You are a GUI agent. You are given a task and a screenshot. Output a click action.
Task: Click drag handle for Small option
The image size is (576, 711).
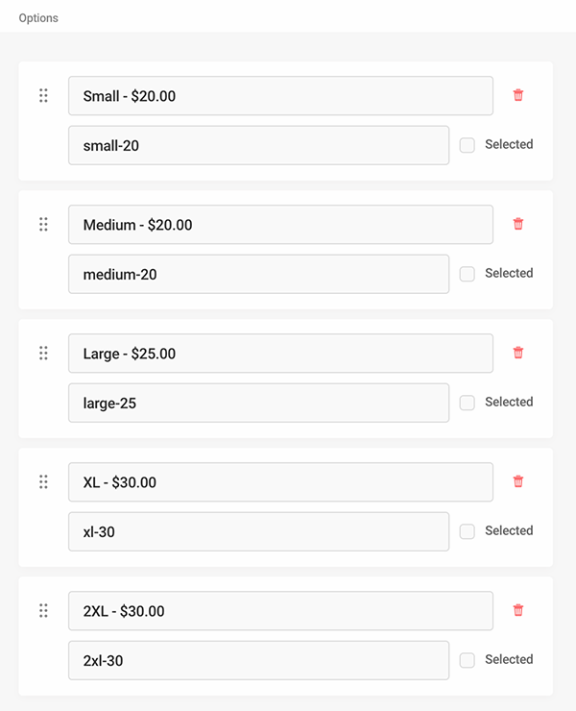coord(43,96)
